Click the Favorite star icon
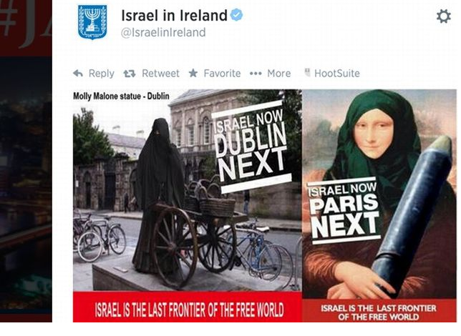Screen dimensions: 461x336 pyautogui.click(x=193, y=73)
